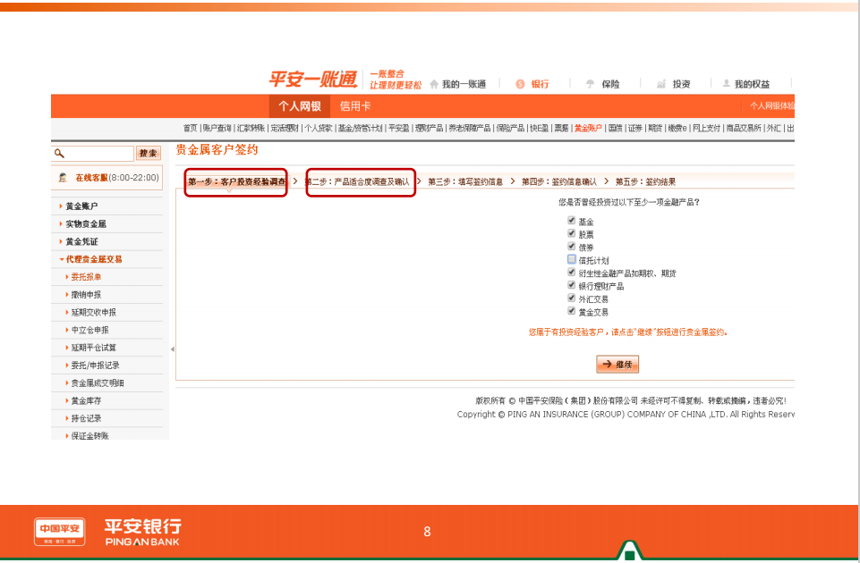
Task: Open the 个人贷款 nav item
Action: coord(319,128)
